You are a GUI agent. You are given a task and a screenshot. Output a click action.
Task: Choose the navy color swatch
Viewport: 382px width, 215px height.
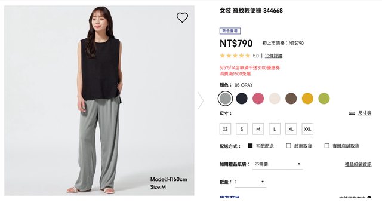(242, 99)
